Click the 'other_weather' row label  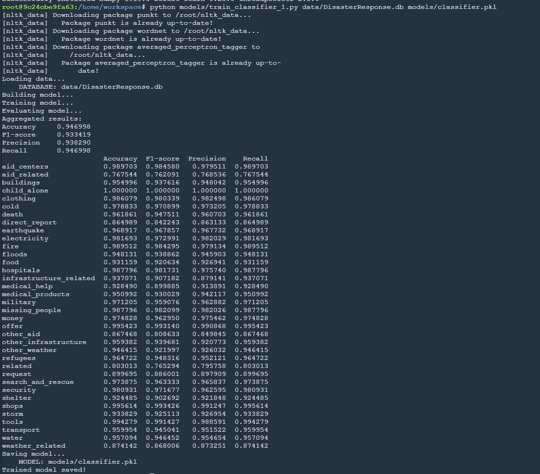click(x=29, y=350)
